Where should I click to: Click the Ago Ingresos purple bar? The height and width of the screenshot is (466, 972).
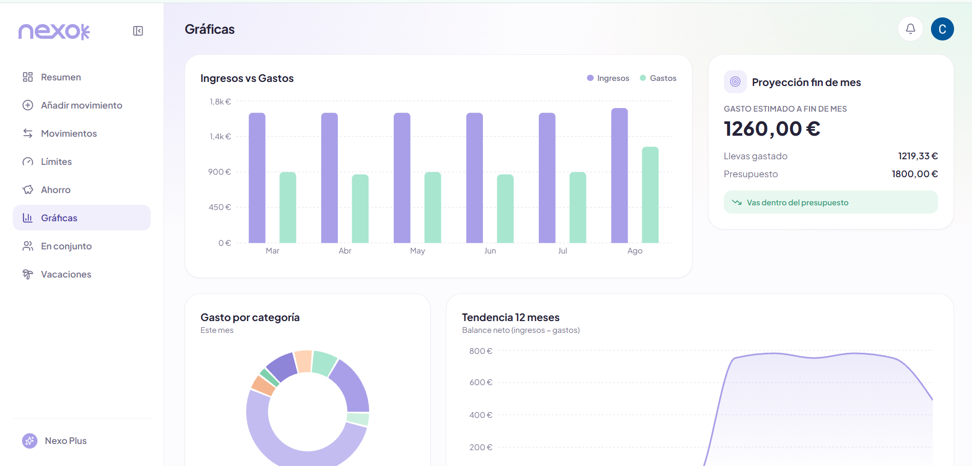619,176
